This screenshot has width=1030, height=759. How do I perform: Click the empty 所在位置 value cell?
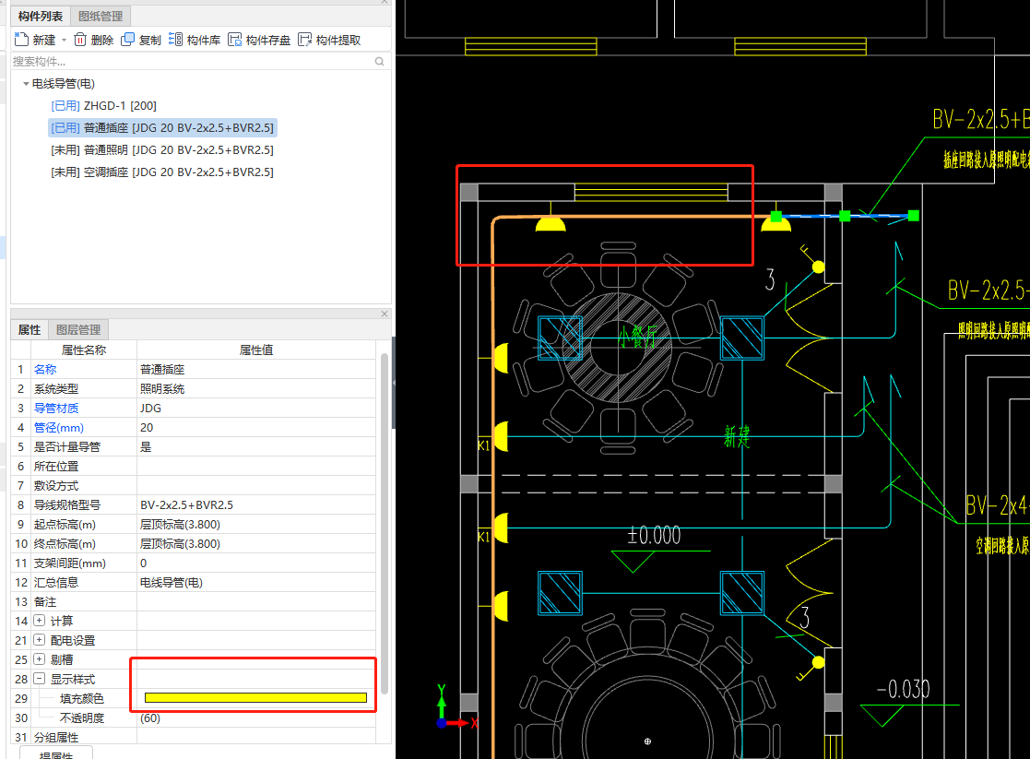(256, 466)
